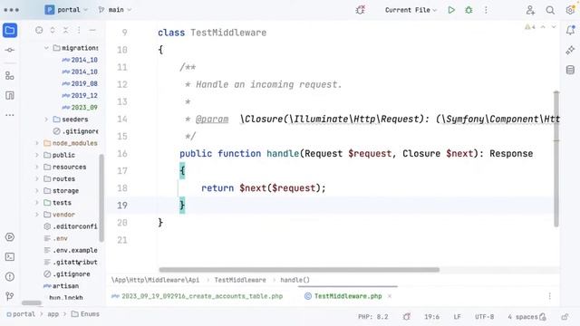Open Search Everywhere magnifier
Screen dimensions: 580x326
point(550,10)
